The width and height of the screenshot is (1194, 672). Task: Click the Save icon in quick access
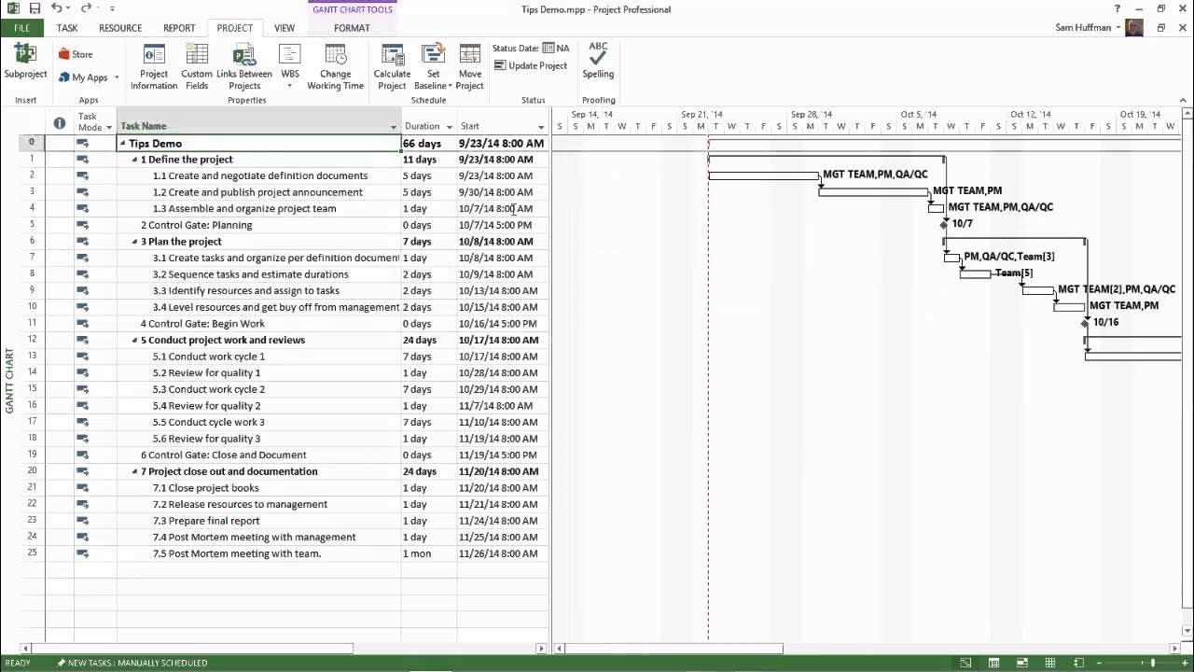pyautogui.click(x=35, y=8)
